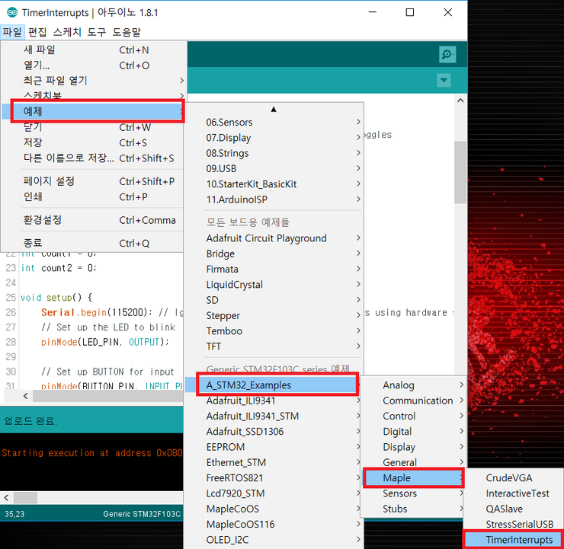Open Adafruit_ILI9341_STM examples submenu

(274, 416)
